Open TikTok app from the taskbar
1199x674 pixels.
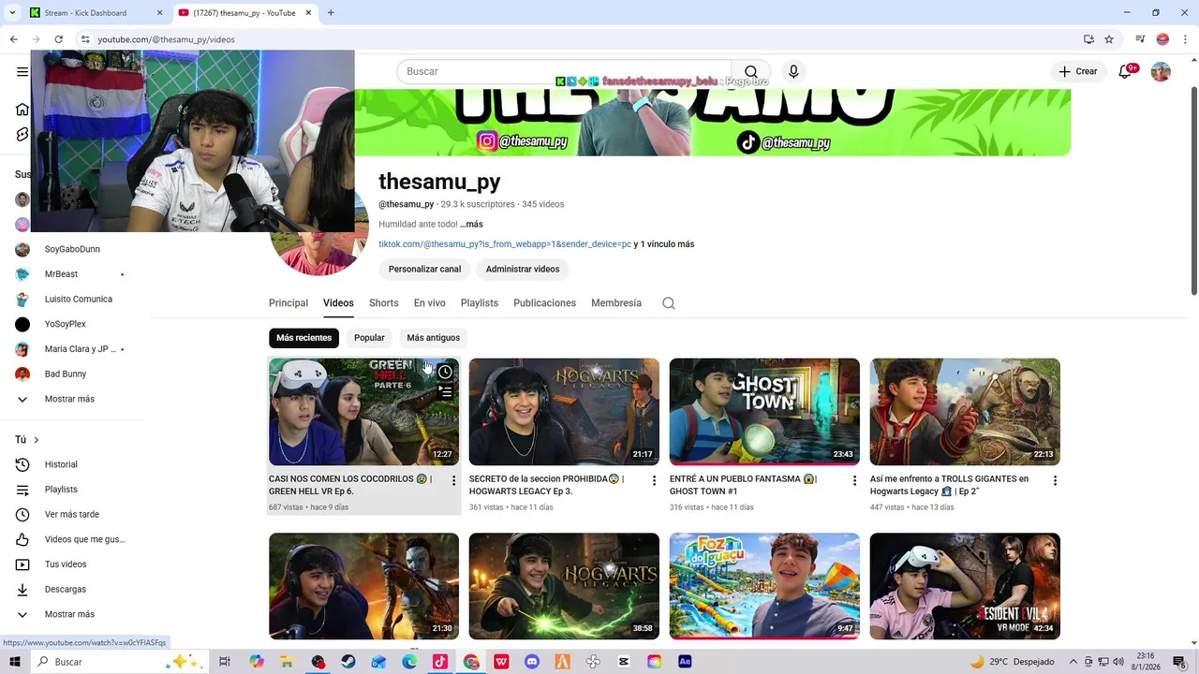click(440, 662)
